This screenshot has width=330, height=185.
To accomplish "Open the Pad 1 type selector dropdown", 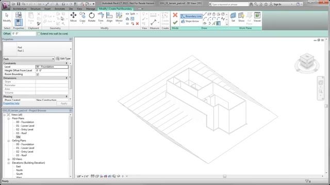I will pos(71,49).
